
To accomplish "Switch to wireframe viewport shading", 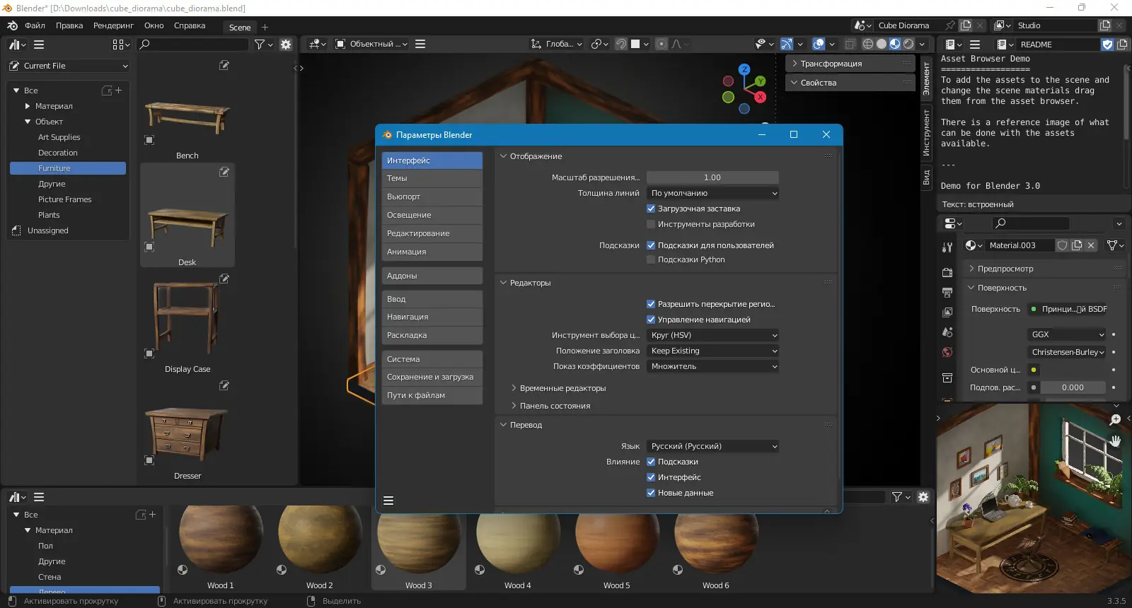I will coord(867,44).
